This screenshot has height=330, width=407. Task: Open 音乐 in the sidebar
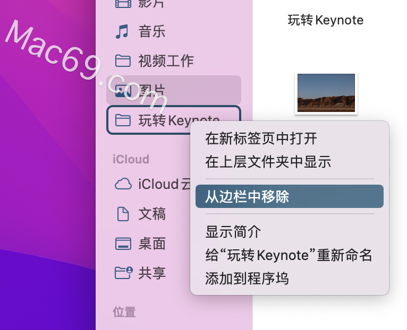pyautogui.click(x=152, y=31)
